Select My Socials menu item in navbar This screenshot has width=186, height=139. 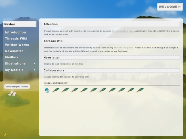pyautogui.click(x=14, y=70)
